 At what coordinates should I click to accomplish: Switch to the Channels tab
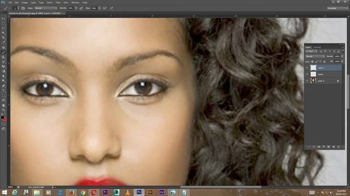317,47
